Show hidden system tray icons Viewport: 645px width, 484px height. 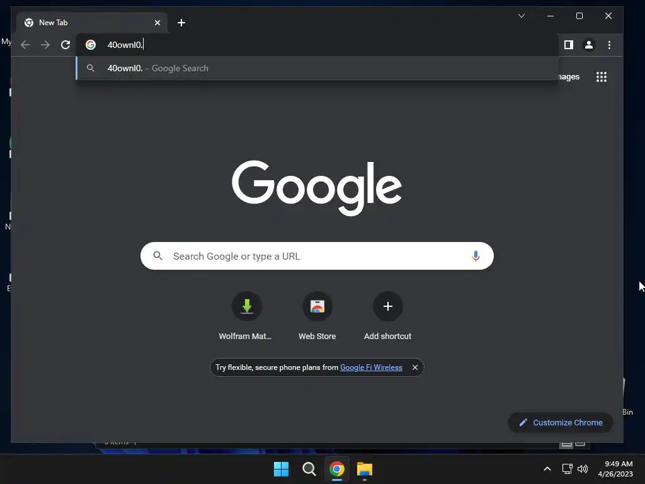click(x=547, y=469)
